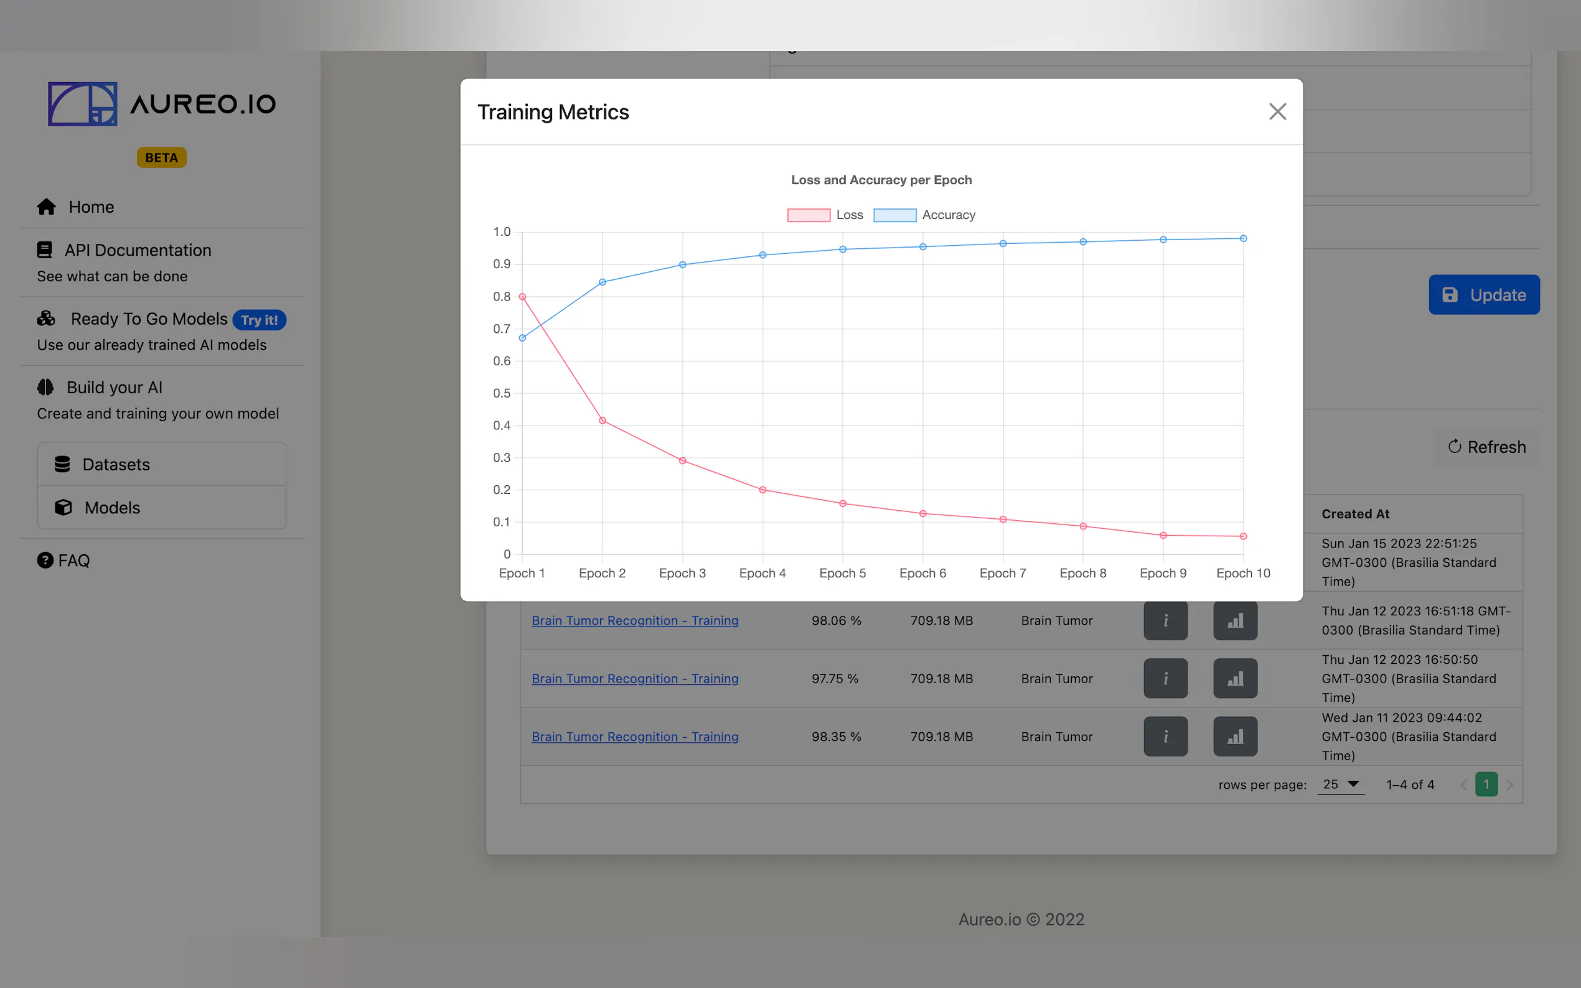The height and width of the screenshot is (988, 1581).
Task: Open the rows per page dropdown
Action: click(1341, 784)
